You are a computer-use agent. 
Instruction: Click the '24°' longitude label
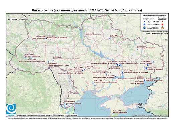29,15
